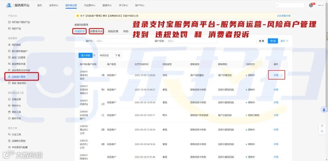Click the icon beside 商家费率活动申请
The image size is (328, 161).
click(9, 70)
